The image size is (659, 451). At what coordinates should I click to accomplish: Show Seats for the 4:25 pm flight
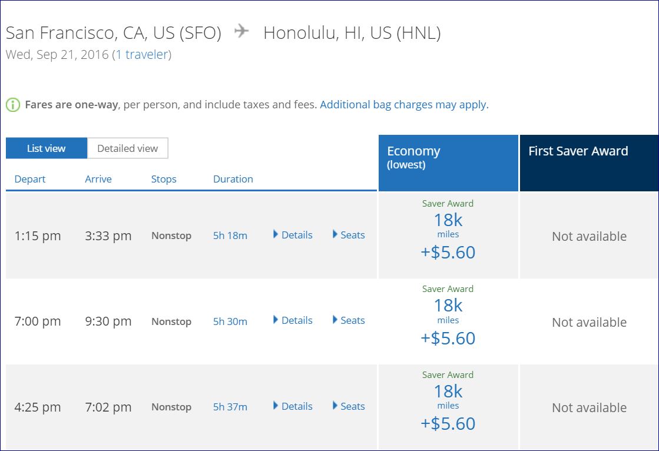pos(349,406)
